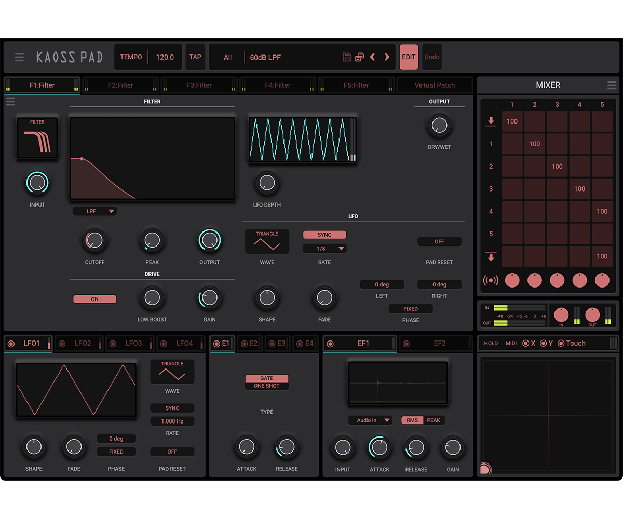Select the Touch radio button

561,343
